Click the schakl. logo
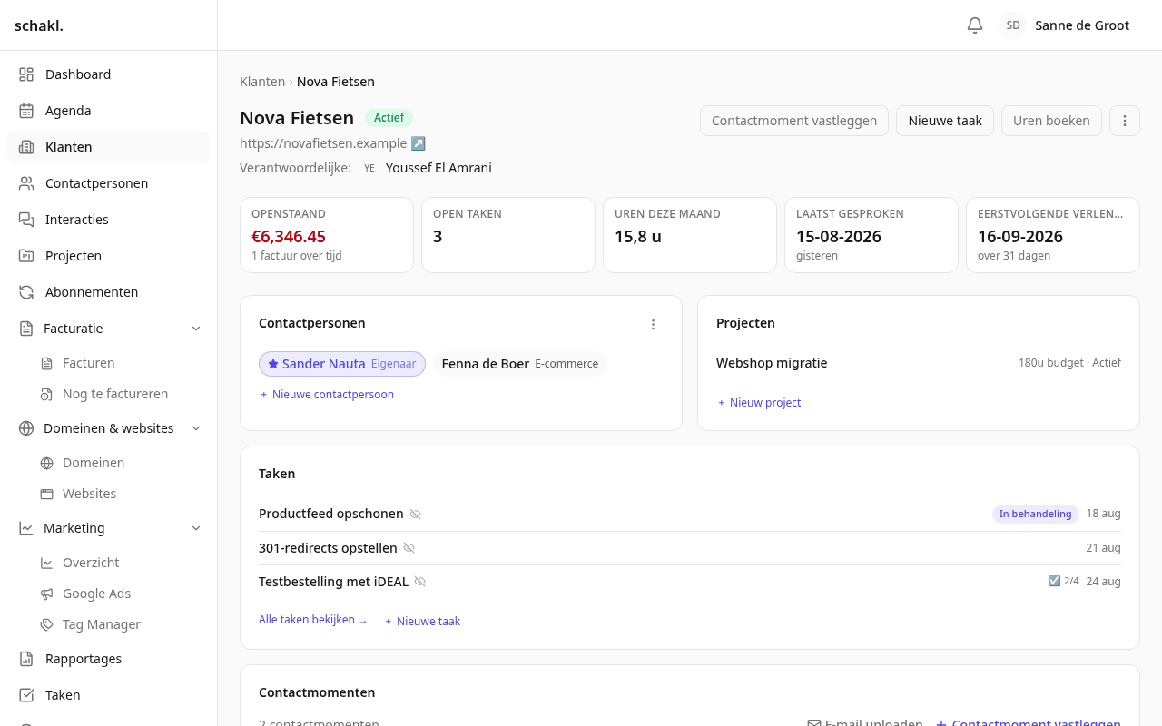The image size is (1162, 726). click(x=39, y=25)
